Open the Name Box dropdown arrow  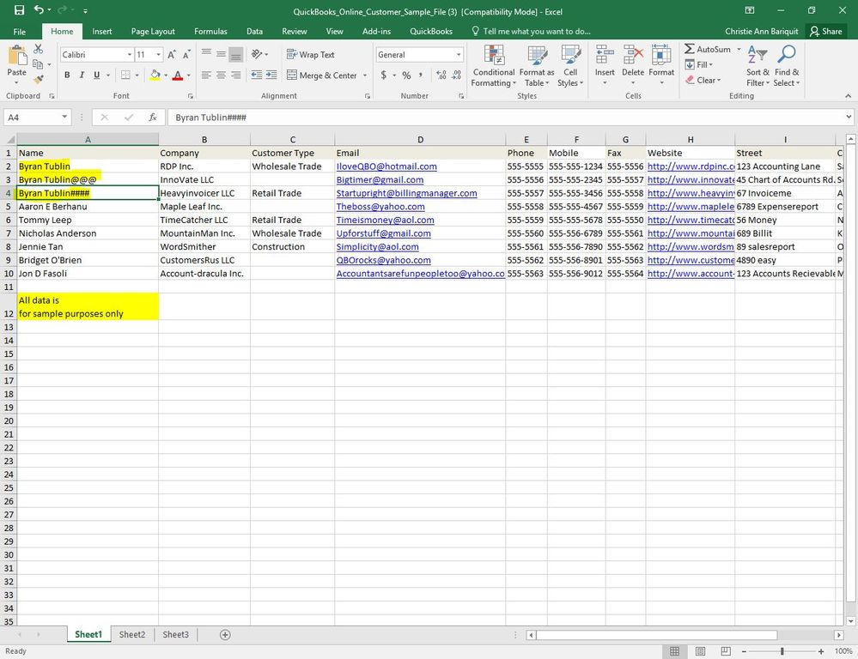[64, 117]
